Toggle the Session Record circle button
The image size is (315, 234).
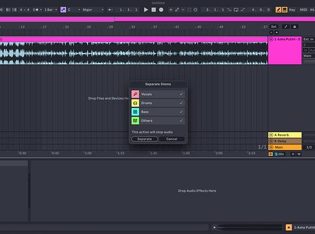click(x=195, y=10)
